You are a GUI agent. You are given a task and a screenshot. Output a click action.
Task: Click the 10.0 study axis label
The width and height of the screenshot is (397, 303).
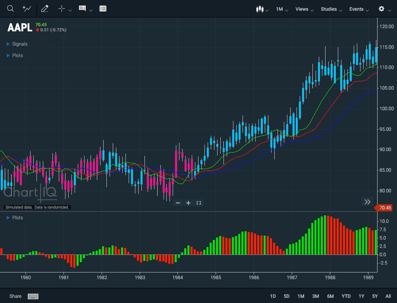coord(384,221)
